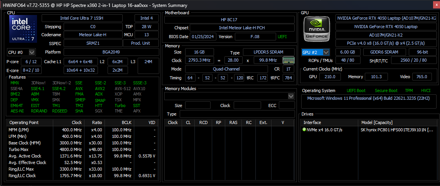The image size is (440, 186).
Task: Click the GDDR6 SDRAM field
Action: (x=384, y=52)
